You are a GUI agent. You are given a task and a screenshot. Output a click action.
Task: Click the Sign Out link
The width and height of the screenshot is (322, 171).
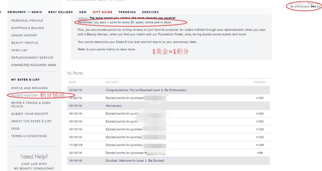tap(314, 3)
